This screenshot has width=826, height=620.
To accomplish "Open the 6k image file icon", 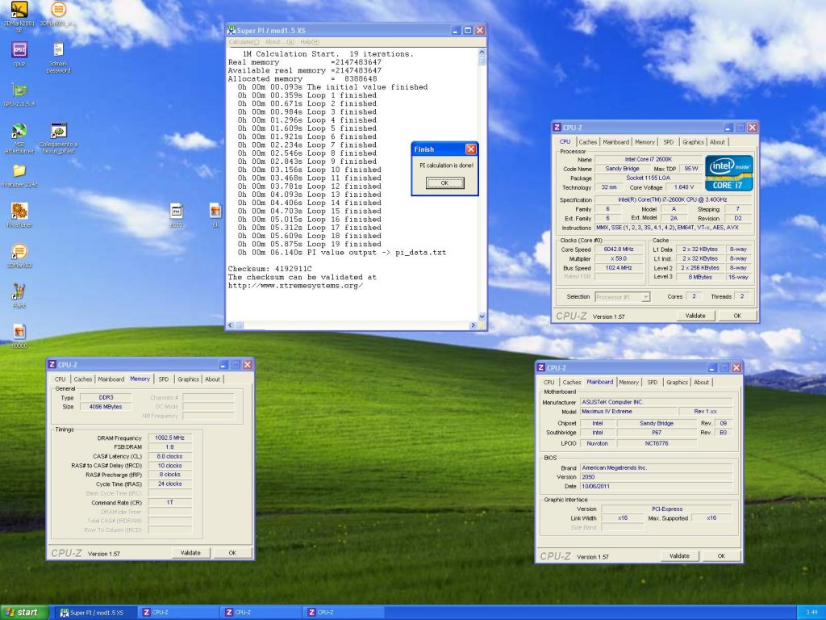I will pos(215,216).
